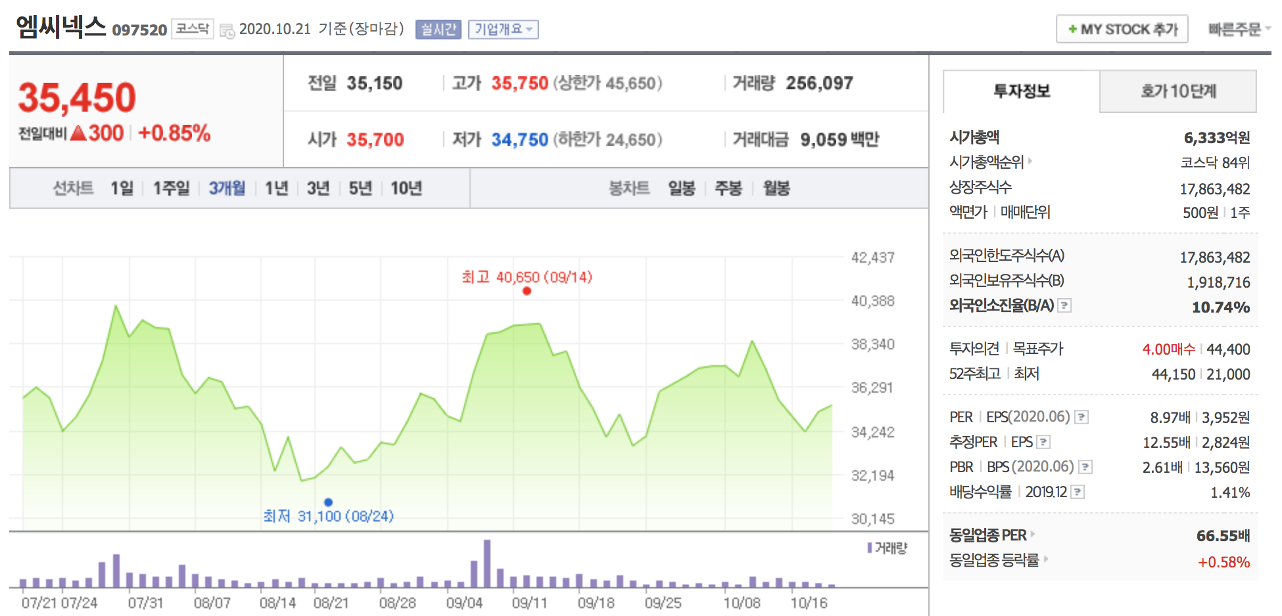The width and height of the screenshot is (1282, 616).
Task: Click the 최고 40,650 red marker dot
Action: pyautogui.click(x=527, y=291)
